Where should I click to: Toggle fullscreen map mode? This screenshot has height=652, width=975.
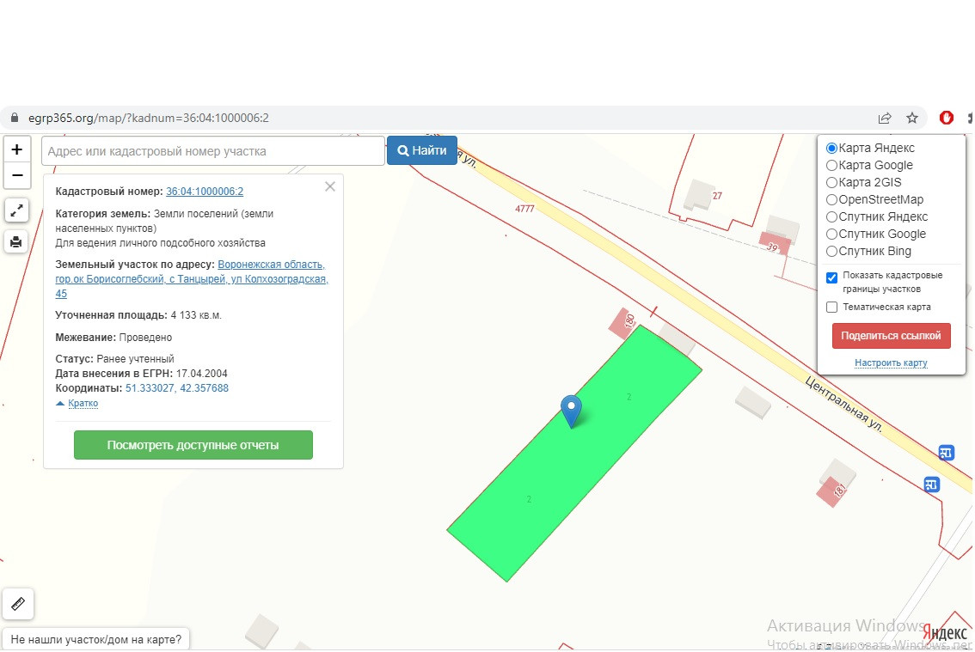(17, 210)
